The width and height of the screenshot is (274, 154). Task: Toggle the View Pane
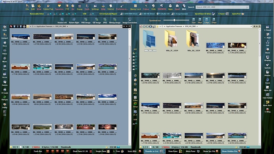pos(175,151)
